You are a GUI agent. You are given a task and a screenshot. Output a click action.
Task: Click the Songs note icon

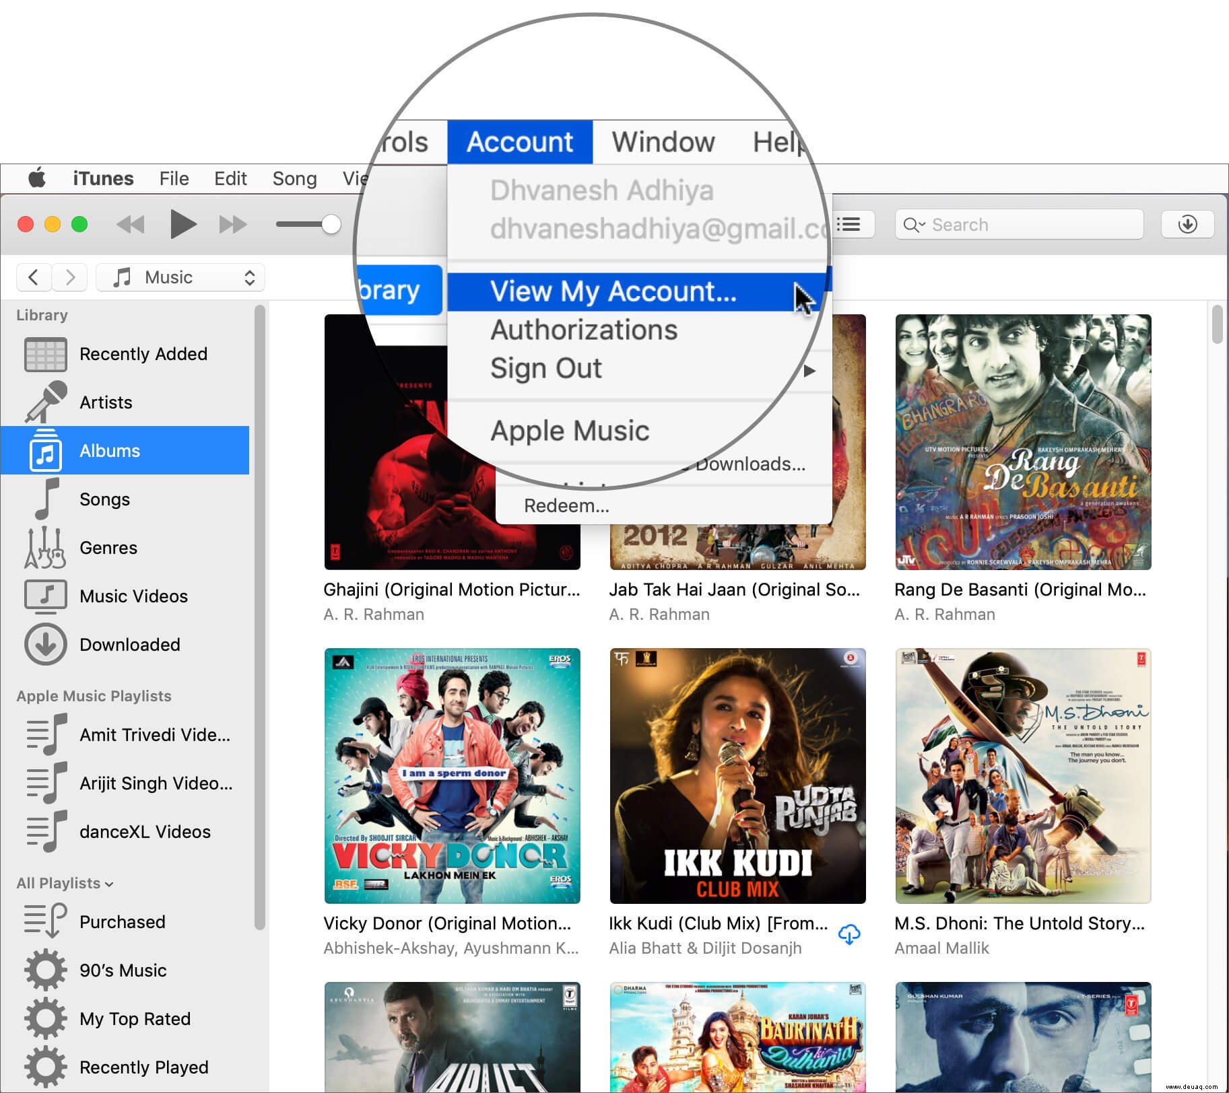[46, 499]
